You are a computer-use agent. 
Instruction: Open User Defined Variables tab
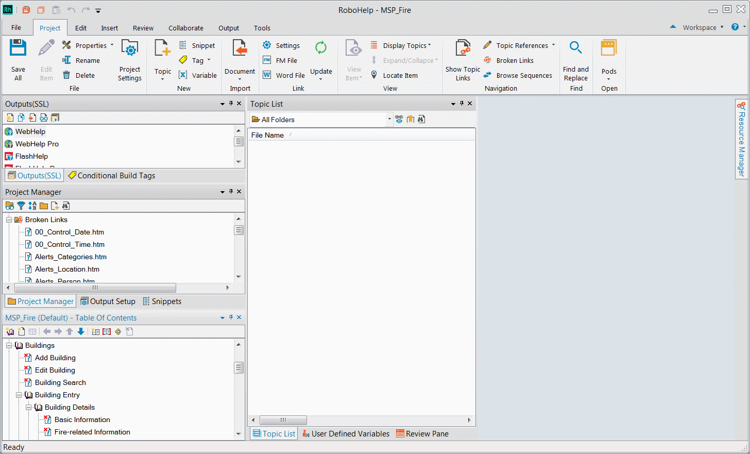[346, 434]
